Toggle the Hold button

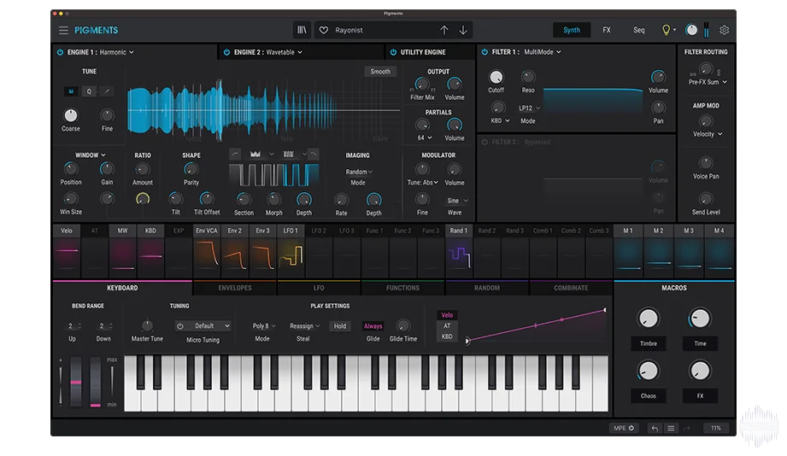point(340,326)
